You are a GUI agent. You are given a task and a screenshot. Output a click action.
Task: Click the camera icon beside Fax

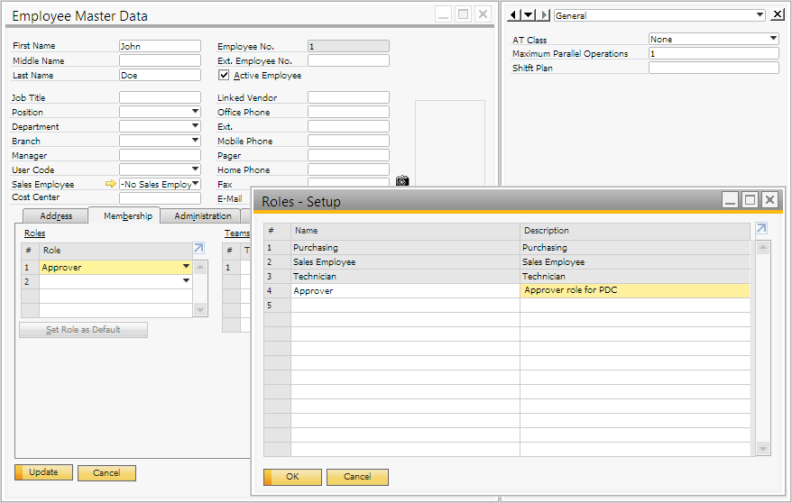pyautogui.click(x=402, y=181)
